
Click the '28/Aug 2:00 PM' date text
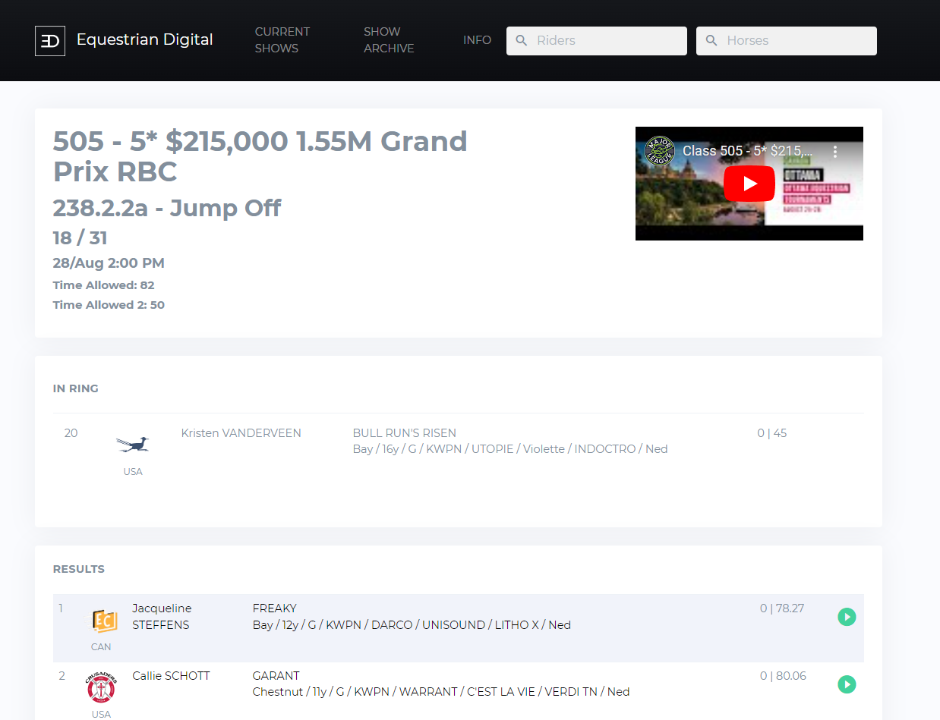[x=109, y=263]
